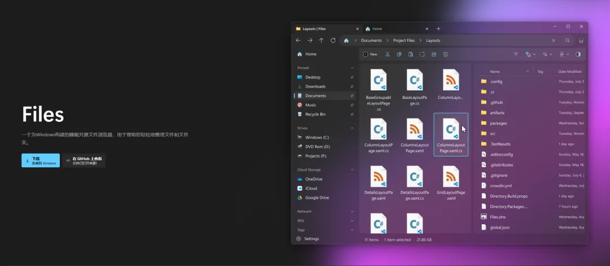Select the .github folder row
Image resolution: width=610 pixels, height=266 pixels.
pyautogui.click(x=531, y=102)
